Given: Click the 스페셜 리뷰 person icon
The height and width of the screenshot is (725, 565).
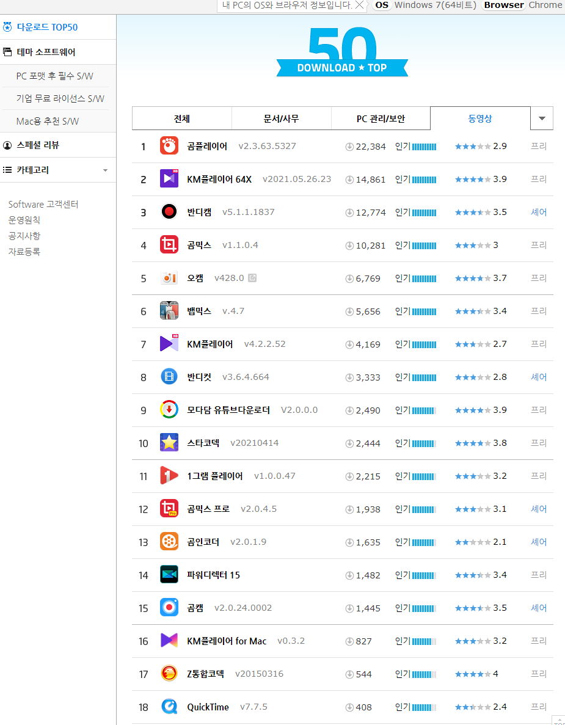Looking at the screenshot, I should coord(7,145).
